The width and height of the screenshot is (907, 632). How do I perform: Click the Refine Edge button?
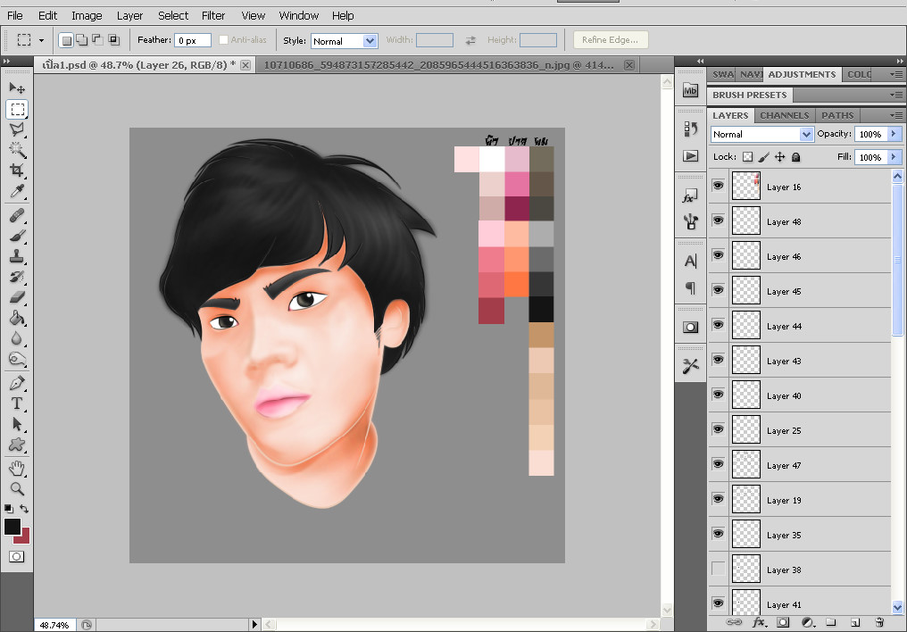point(611,40)
